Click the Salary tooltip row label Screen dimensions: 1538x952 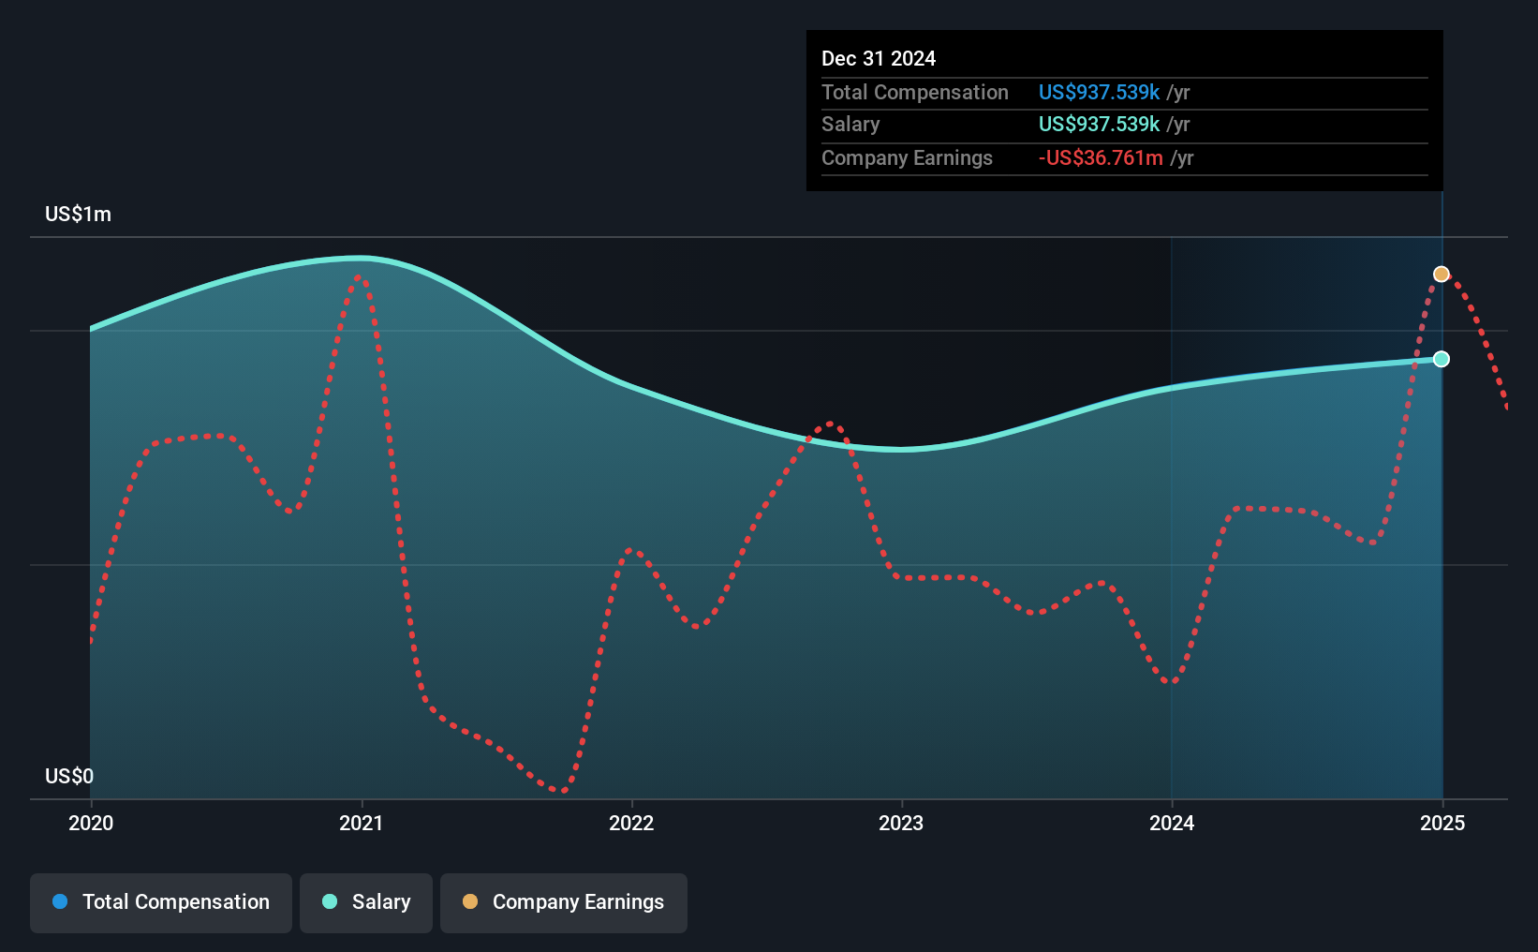tap(850, 124)
